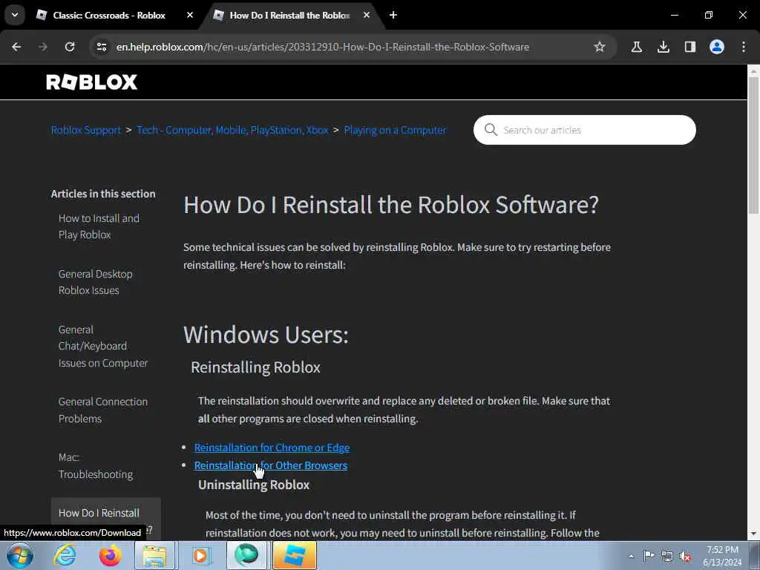
Task: Open General Chat/Keyboard Issues on Computer article
Action: point(102,346)
